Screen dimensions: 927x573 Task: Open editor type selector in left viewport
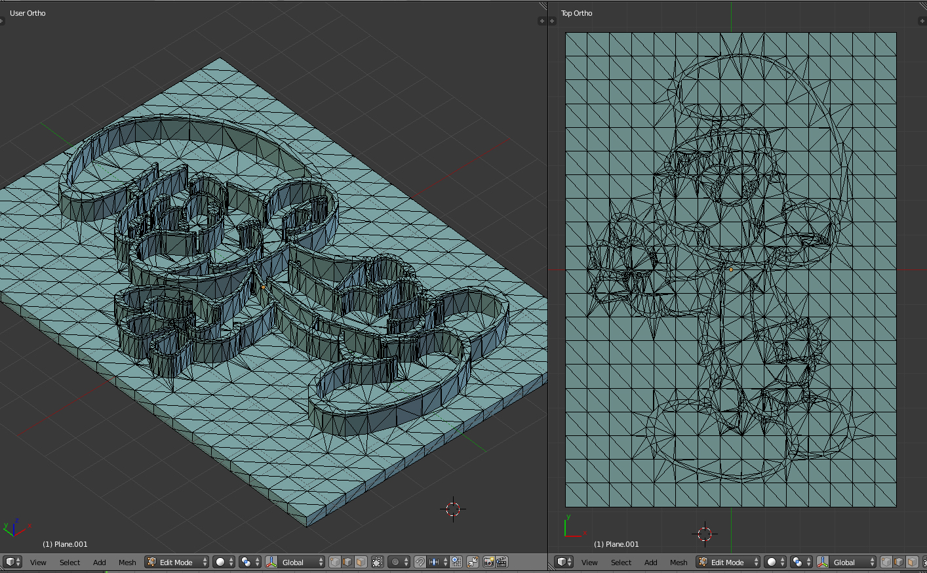[12, 562]
